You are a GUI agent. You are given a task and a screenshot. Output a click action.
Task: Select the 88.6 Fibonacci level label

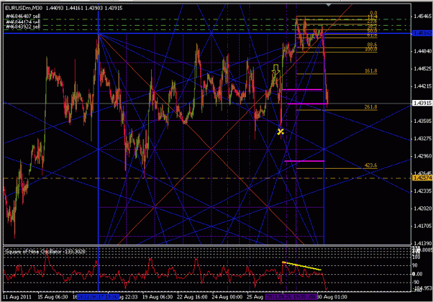(372, 44)
